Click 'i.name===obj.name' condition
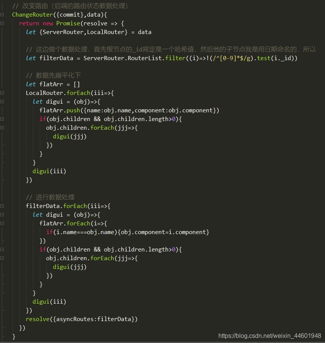The height and width of the screenshot is (343, 325). tap(85, 232)
